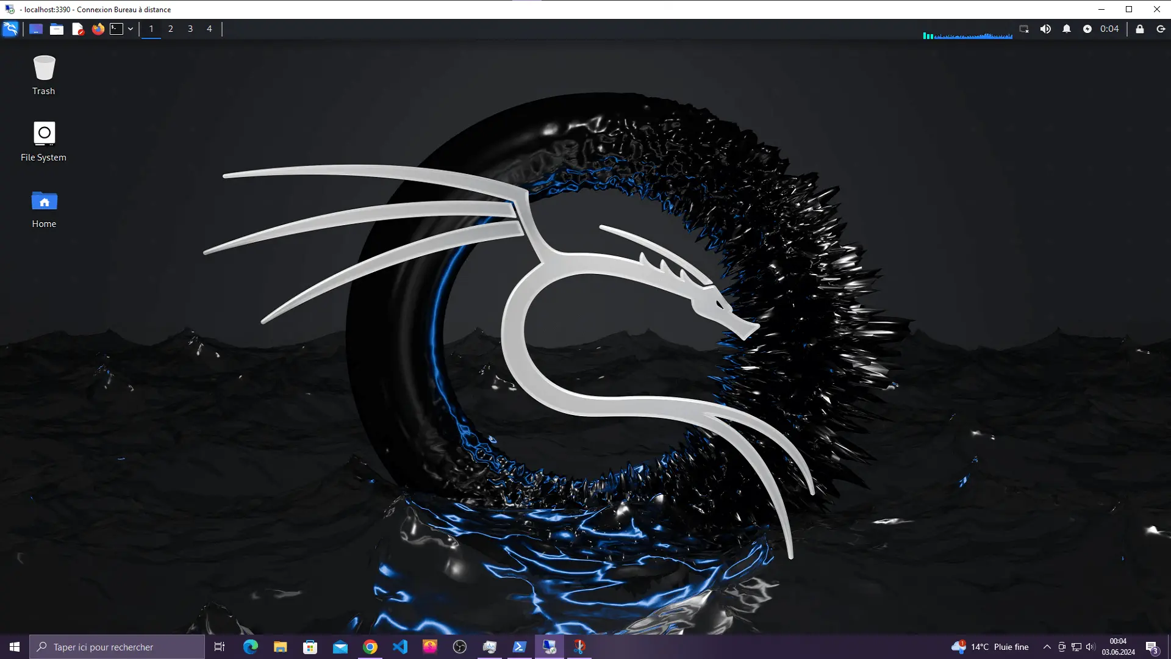1171x659 pixels.
Task: Open the volume control in Kali panel
Action: click(x=1045, y=29)
